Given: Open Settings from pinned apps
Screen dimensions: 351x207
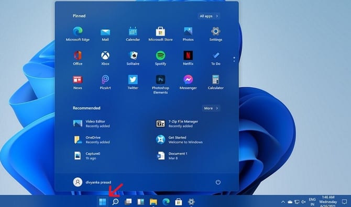Looking at the screenshot, I should tap(215, 34).
